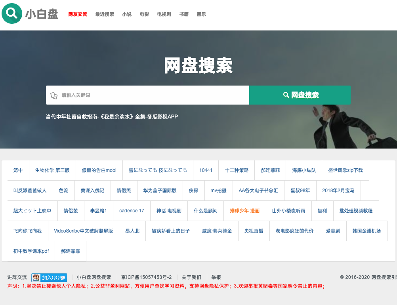Open the 最近搜索 section
Viewport: 397px width, 305px height.
pyautogui.click(x=104, y=14)
